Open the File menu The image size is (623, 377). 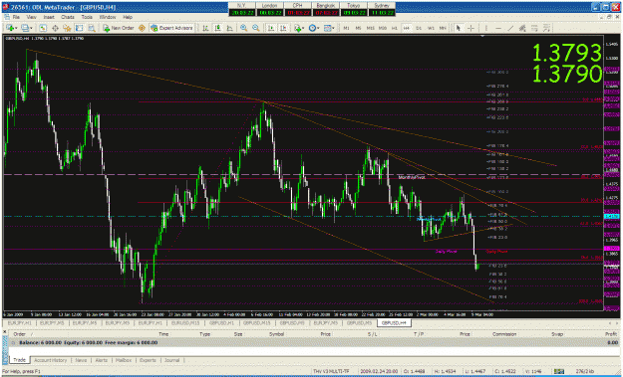[16, 17]
